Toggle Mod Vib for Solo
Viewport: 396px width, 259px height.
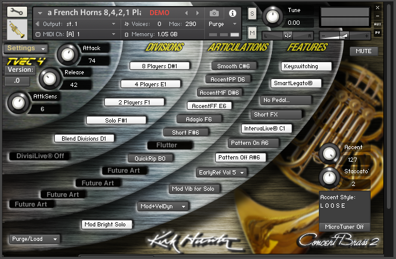pos(194,189)
